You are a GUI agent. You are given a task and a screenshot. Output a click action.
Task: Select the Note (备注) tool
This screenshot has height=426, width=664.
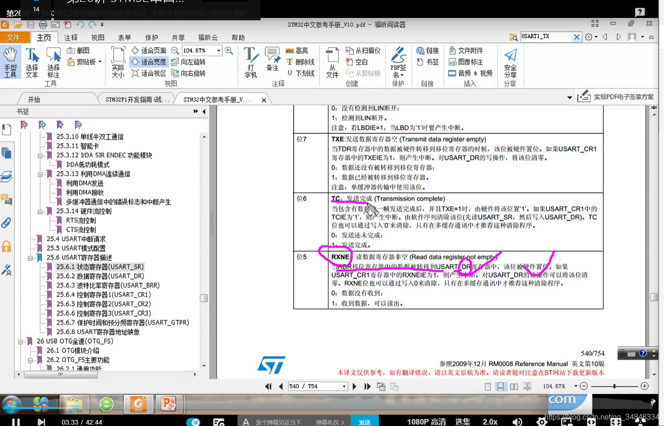pos(272,59)
